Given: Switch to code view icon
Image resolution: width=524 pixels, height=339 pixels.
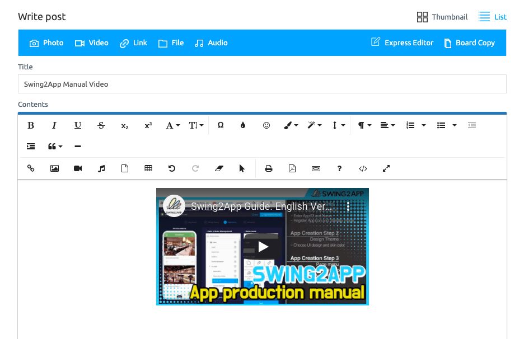Looking at the screenshot, I should 363,168.
